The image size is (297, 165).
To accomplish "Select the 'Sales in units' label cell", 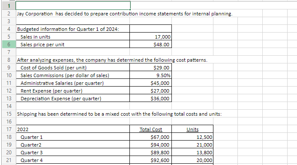I will (73, 37).
